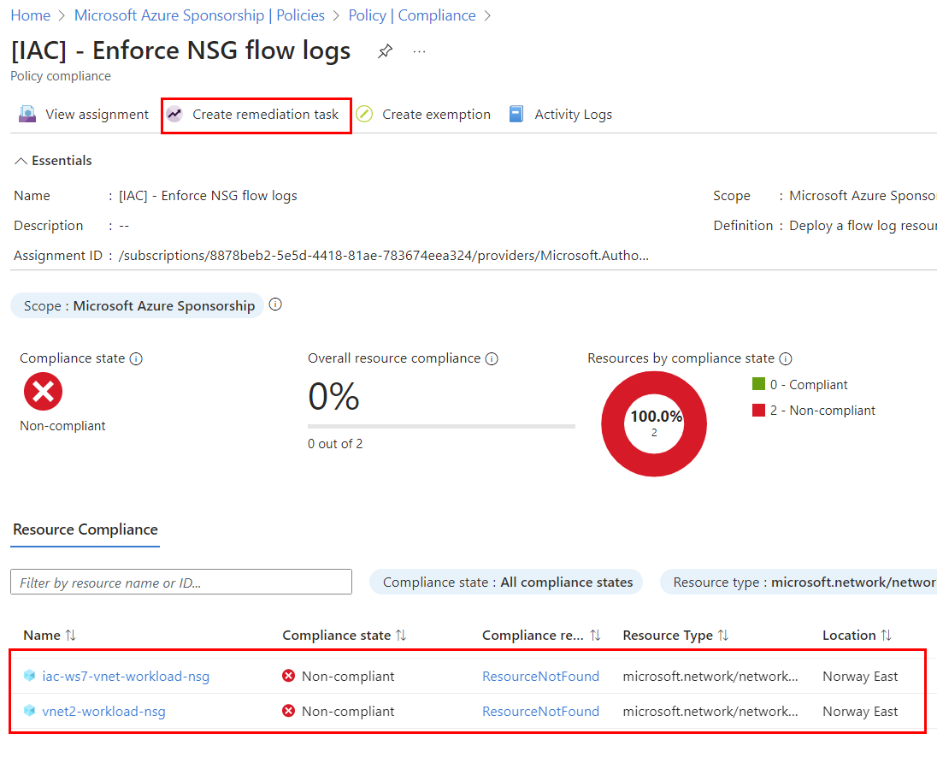Click ResourceNotFound link for vnet2-workload-nsg
Viewport: 937px width, 769px height.
[x=540, y=712]
